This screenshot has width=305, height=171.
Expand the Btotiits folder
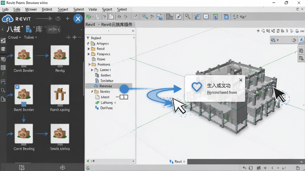[x=92, y=91]
